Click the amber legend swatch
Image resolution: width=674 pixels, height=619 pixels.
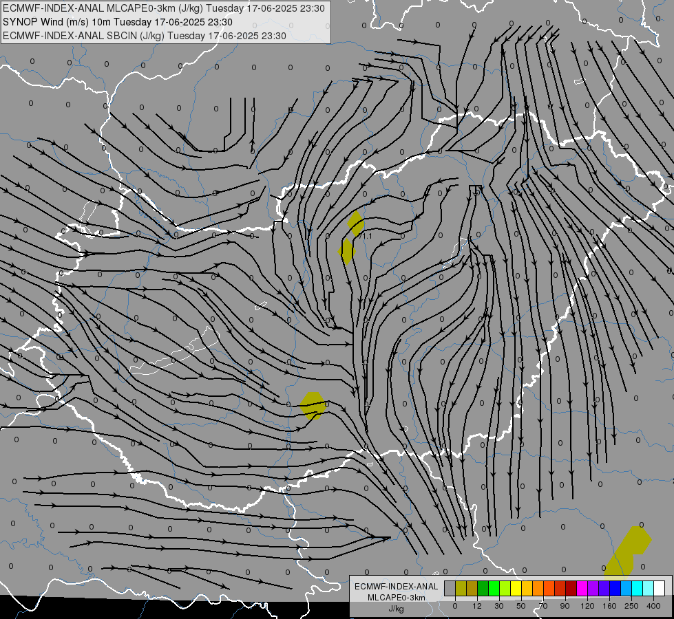(x=527, y=589)
